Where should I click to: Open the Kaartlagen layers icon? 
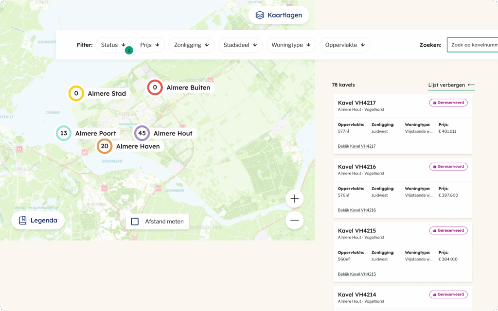[260, 15]
